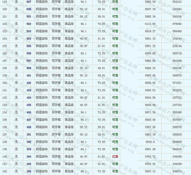
Task: Click the 可售 status for row 119
Action: point(115,2)
